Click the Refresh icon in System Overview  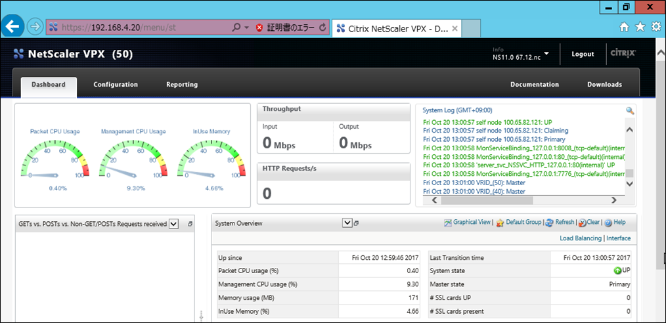tap(549, 223)
